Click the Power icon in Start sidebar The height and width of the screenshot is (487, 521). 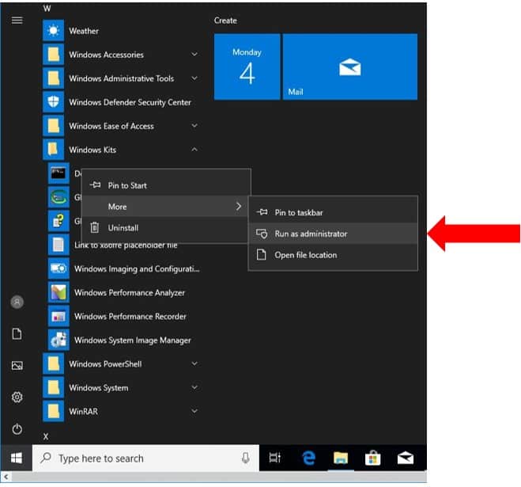pyautogui.click(x=17, y=428)
